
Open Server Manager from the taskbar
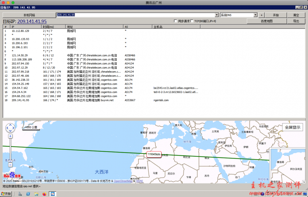pyautogui.click(x=20, y=194)
